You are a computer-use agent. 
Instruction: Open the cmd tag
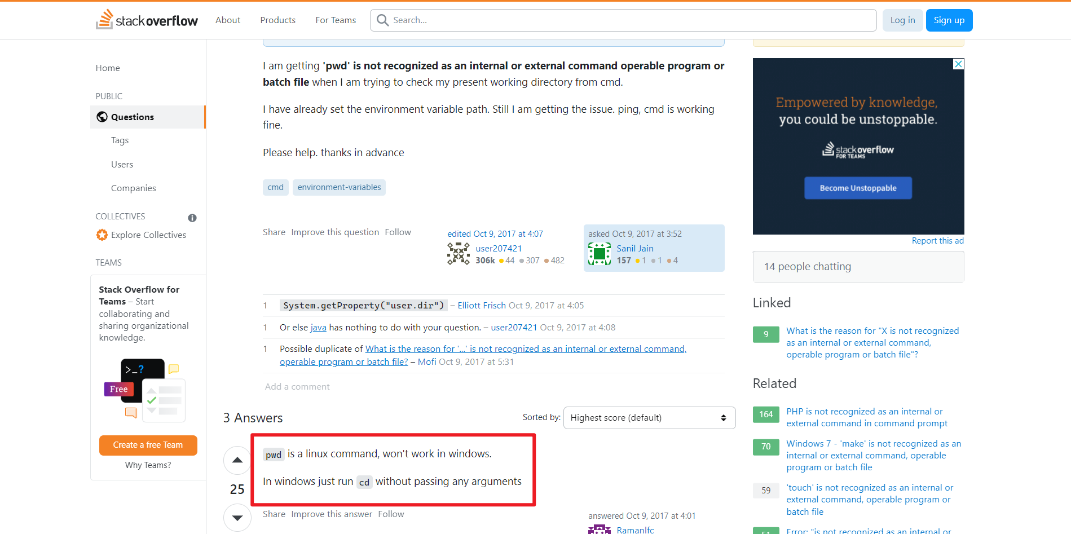(x=276, y=187)
